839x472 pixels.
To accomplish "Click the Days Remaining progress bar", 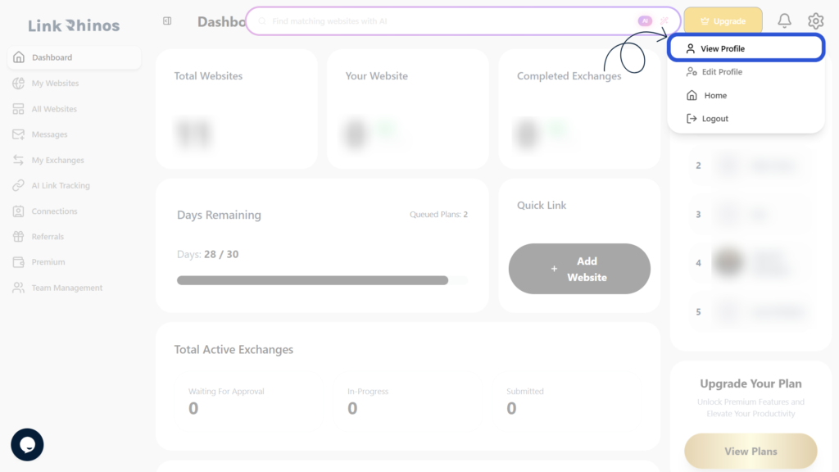I will point(322,280).
